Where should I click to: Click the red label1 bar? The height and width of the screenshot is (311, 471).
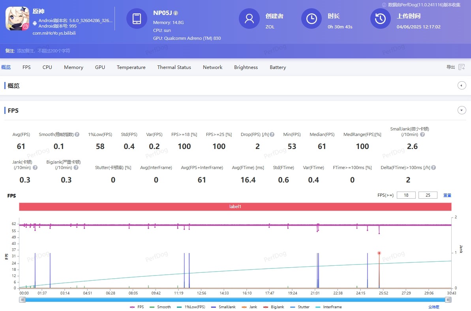(x=235, y=207)
